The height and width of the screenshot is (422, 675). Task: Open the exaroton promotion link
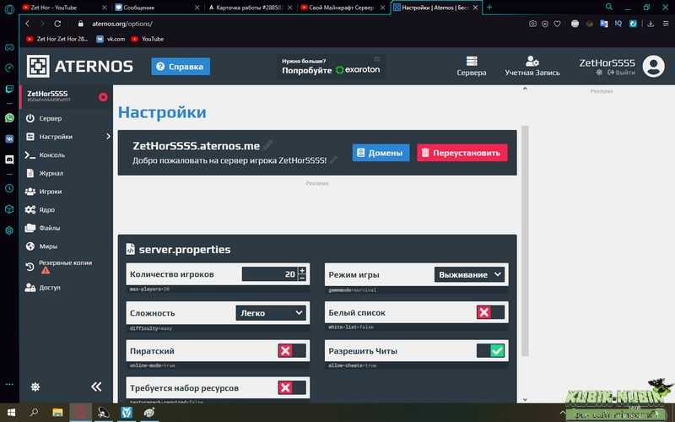click(x=331, y=67)
